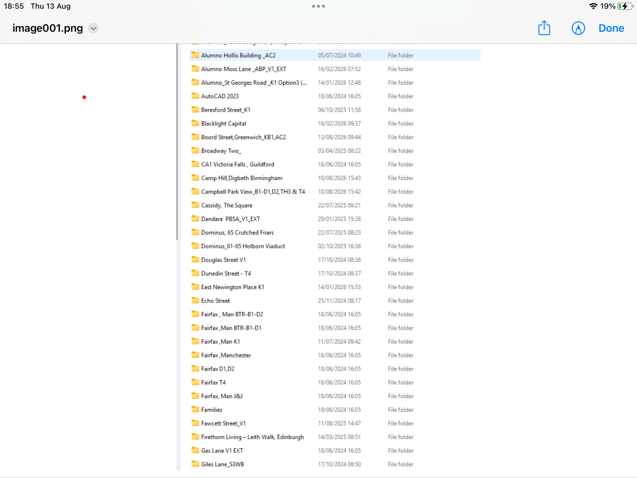This screenshot has height=478, width=637.
Task: Select 'Fairfax D1,D2' folder name
Action: click(x=218, y=369)
